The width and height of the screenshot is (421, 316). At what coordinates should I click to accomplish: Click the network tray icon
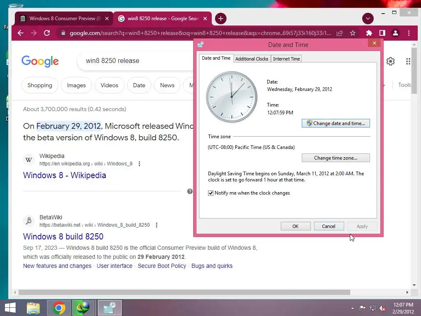pyautogui.click(x=372, y=308)
